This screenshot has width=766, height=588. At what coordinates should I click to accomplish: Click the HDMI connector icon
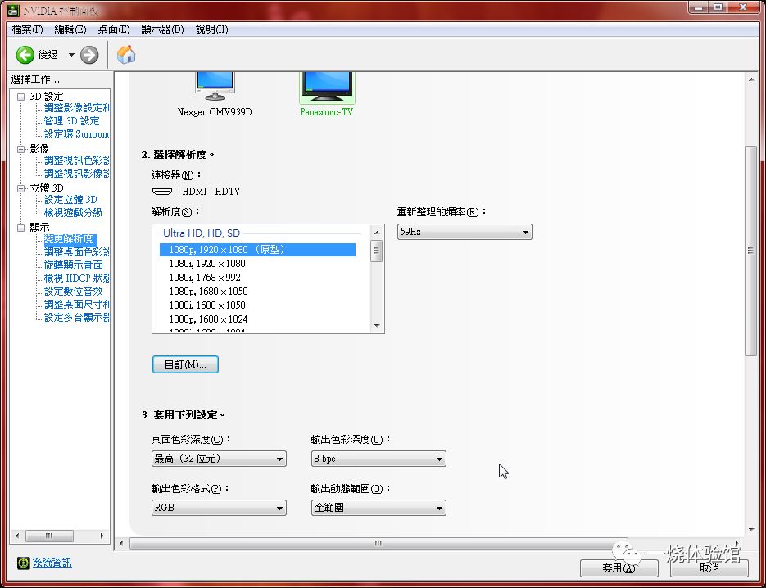162,192
